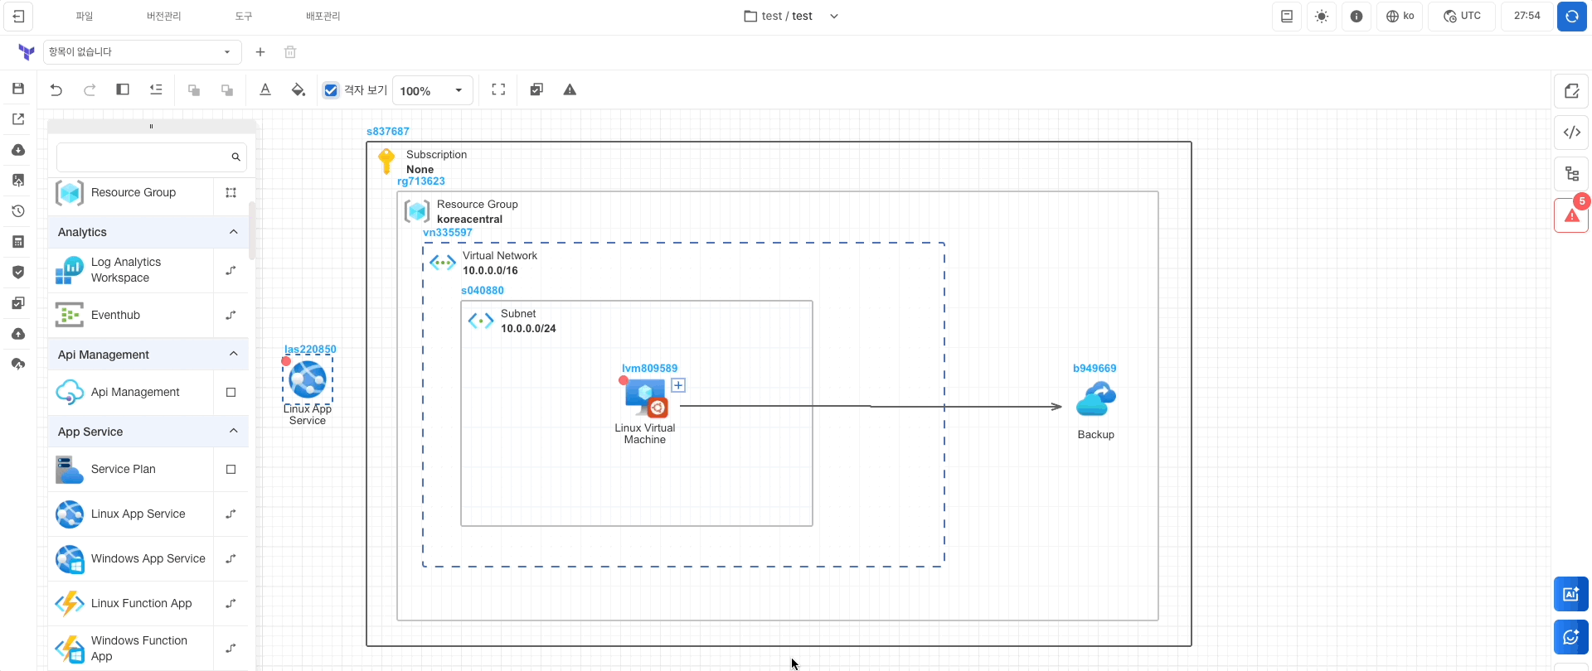This screenshot has width=1592, height=671.
Task: Open the 100% zoom level dropdown
Action: coord(432,90)
